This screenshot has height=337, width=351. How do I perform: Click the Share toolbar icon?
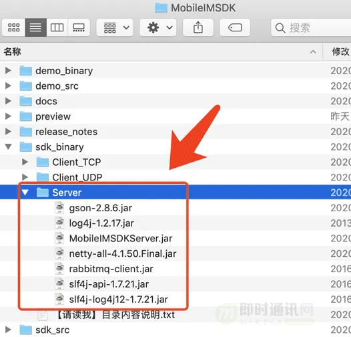[x=198, y=27]
